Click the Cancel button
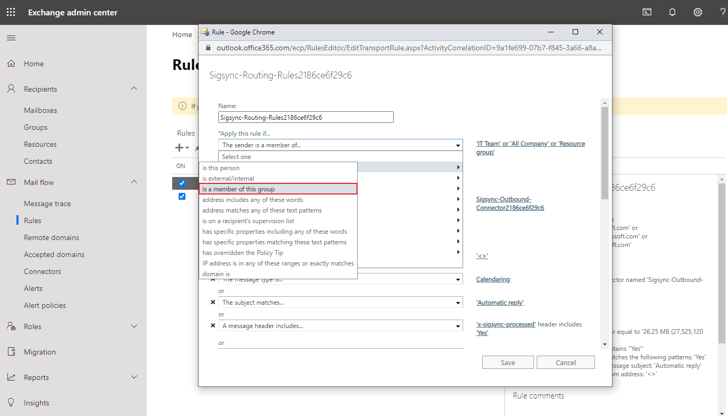 point(565,362)
